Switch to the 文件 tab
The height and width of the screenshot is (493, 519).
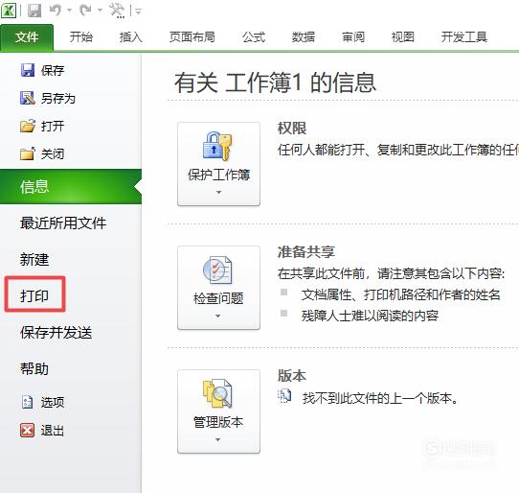[x=27, y=37]
